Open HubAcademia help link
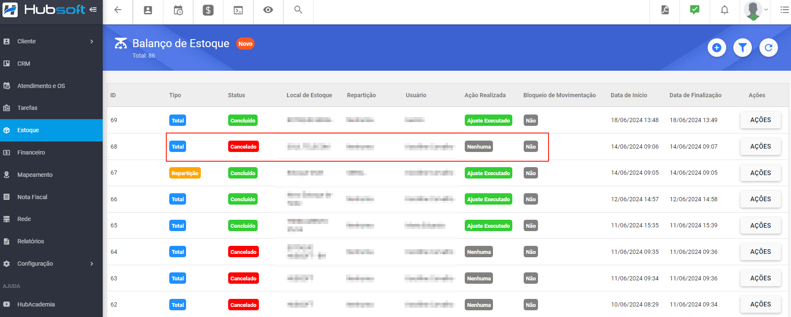The image size is (791, 317). tap(51, 304)
